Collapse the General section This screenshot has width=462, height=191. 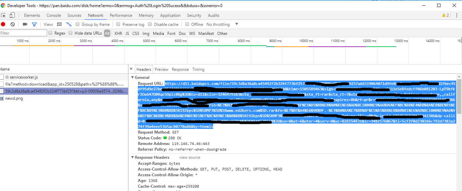point(133,78)
